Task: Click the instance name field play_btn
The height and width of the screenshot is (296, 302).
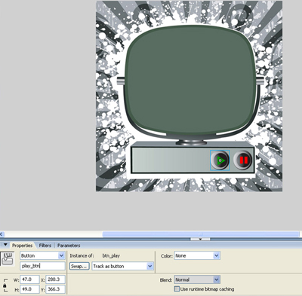Action: point(42,266)
